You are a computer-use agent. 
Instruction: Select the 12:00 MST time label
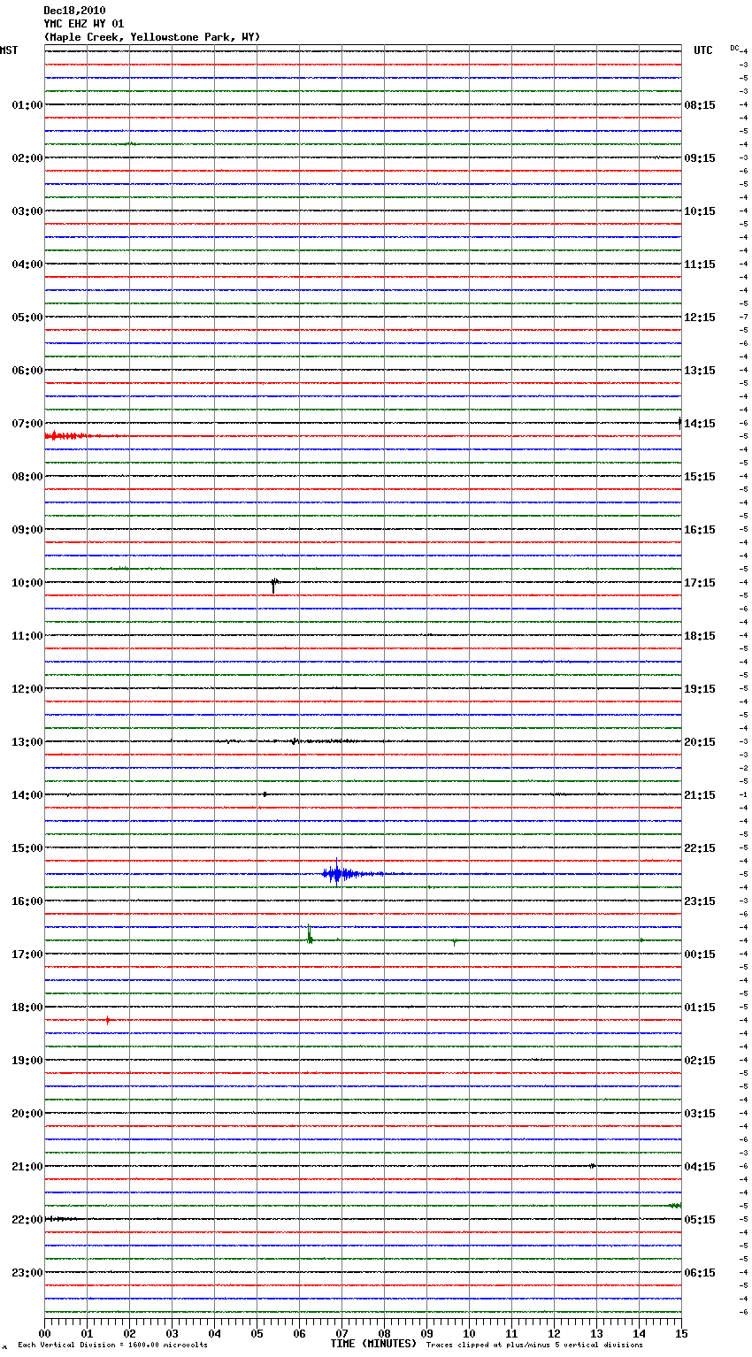pyautogui.click(x=27, y=689)
